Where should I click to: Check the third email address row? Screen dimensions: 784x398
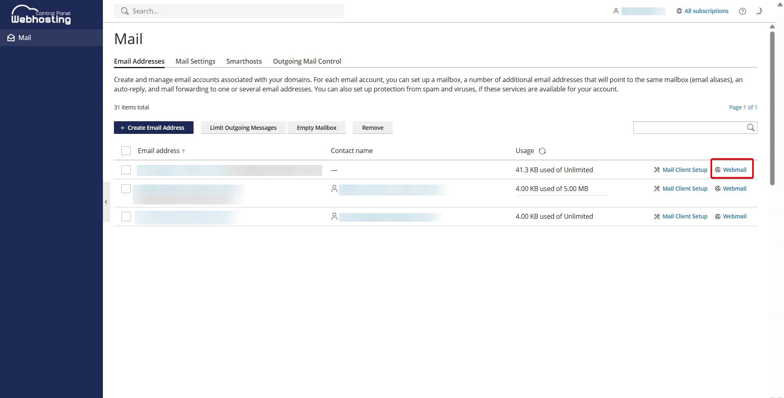click(x=126, y=216)
